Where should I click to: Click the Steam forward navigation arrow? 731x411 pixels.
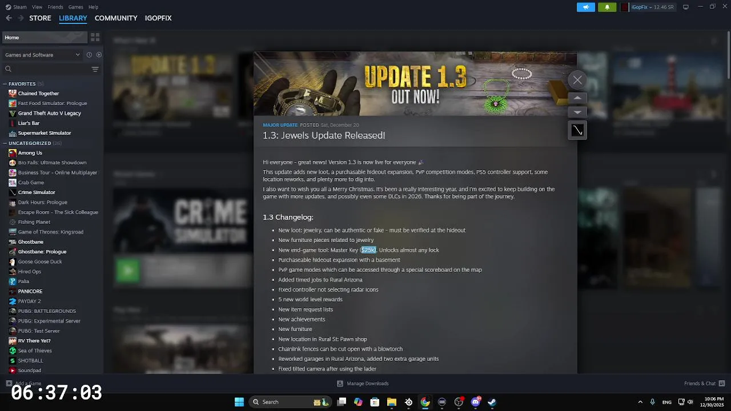coord(21,18)
